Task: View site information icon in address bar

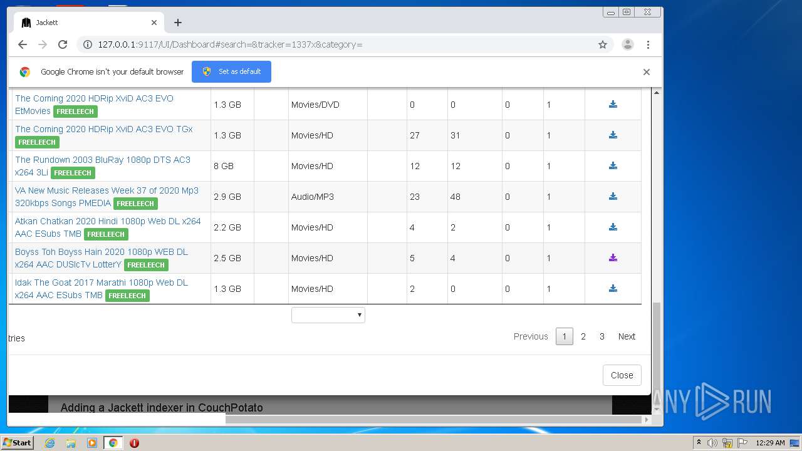Action: [x=88, y=44]
